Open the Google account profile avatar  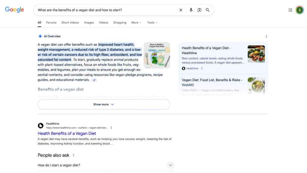coord(299,10)
